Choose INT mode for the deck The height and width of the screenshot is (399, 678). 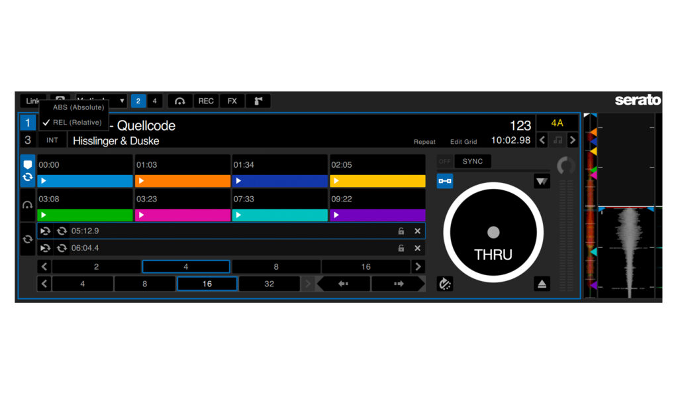pyautogui.click(x=52, y=141)
